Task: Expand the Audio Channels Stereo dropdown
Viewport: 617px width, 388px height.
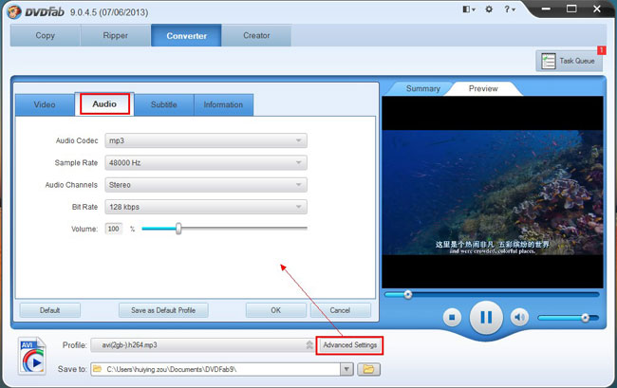Action: click(x=206, y=185)
